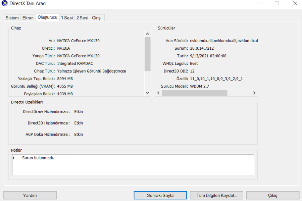The height and width of the screenshot is (201, 302).
Task: Close the DirectX Tanı Aracı window
Action: point(295,3)
